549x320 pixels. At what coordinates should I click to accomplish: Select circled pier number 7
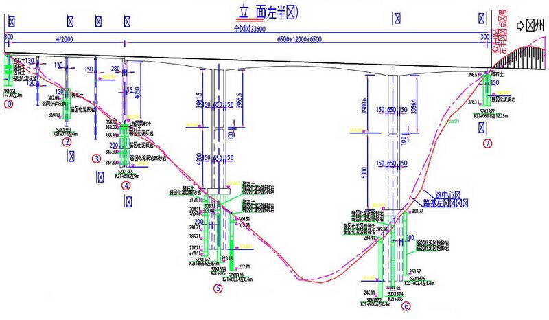tap(487, 143)
